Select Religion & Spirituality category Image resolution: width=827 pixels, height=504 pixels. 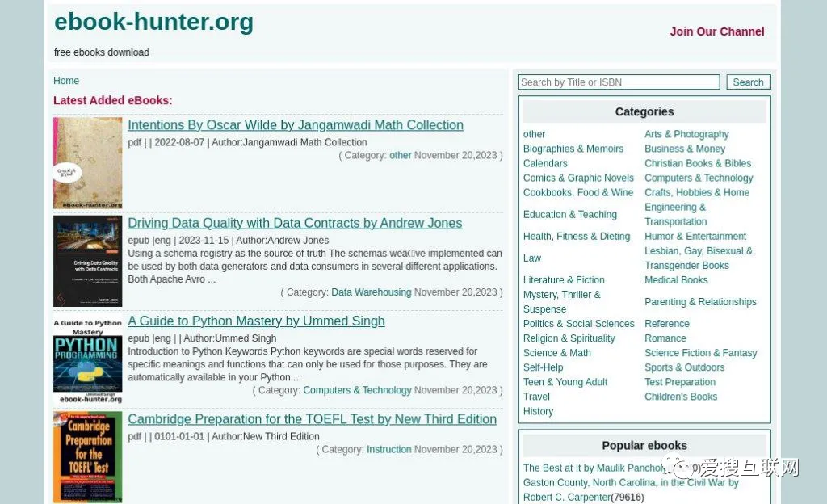569,338
